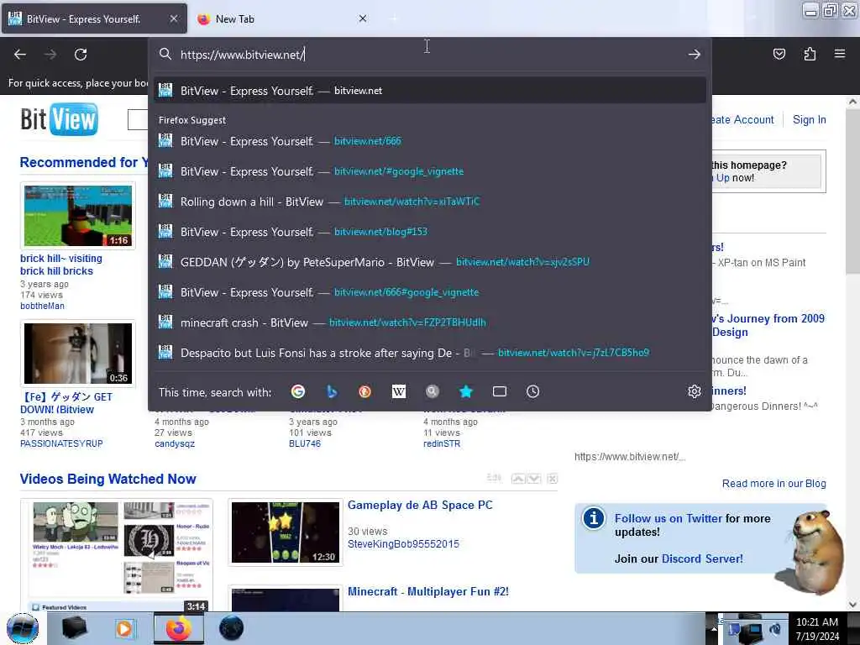Close the BitView tab
860x645 pixels.
click(x=174, y=18)
